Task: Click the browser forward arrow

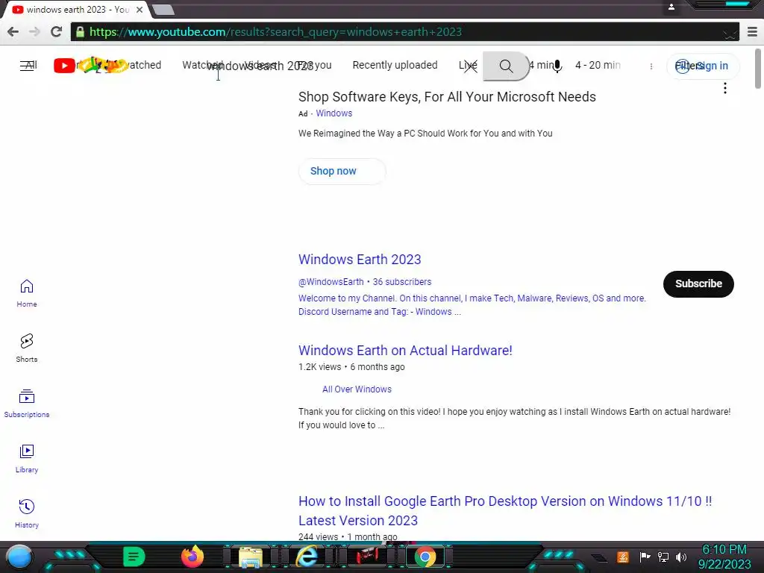Action: 34,32
